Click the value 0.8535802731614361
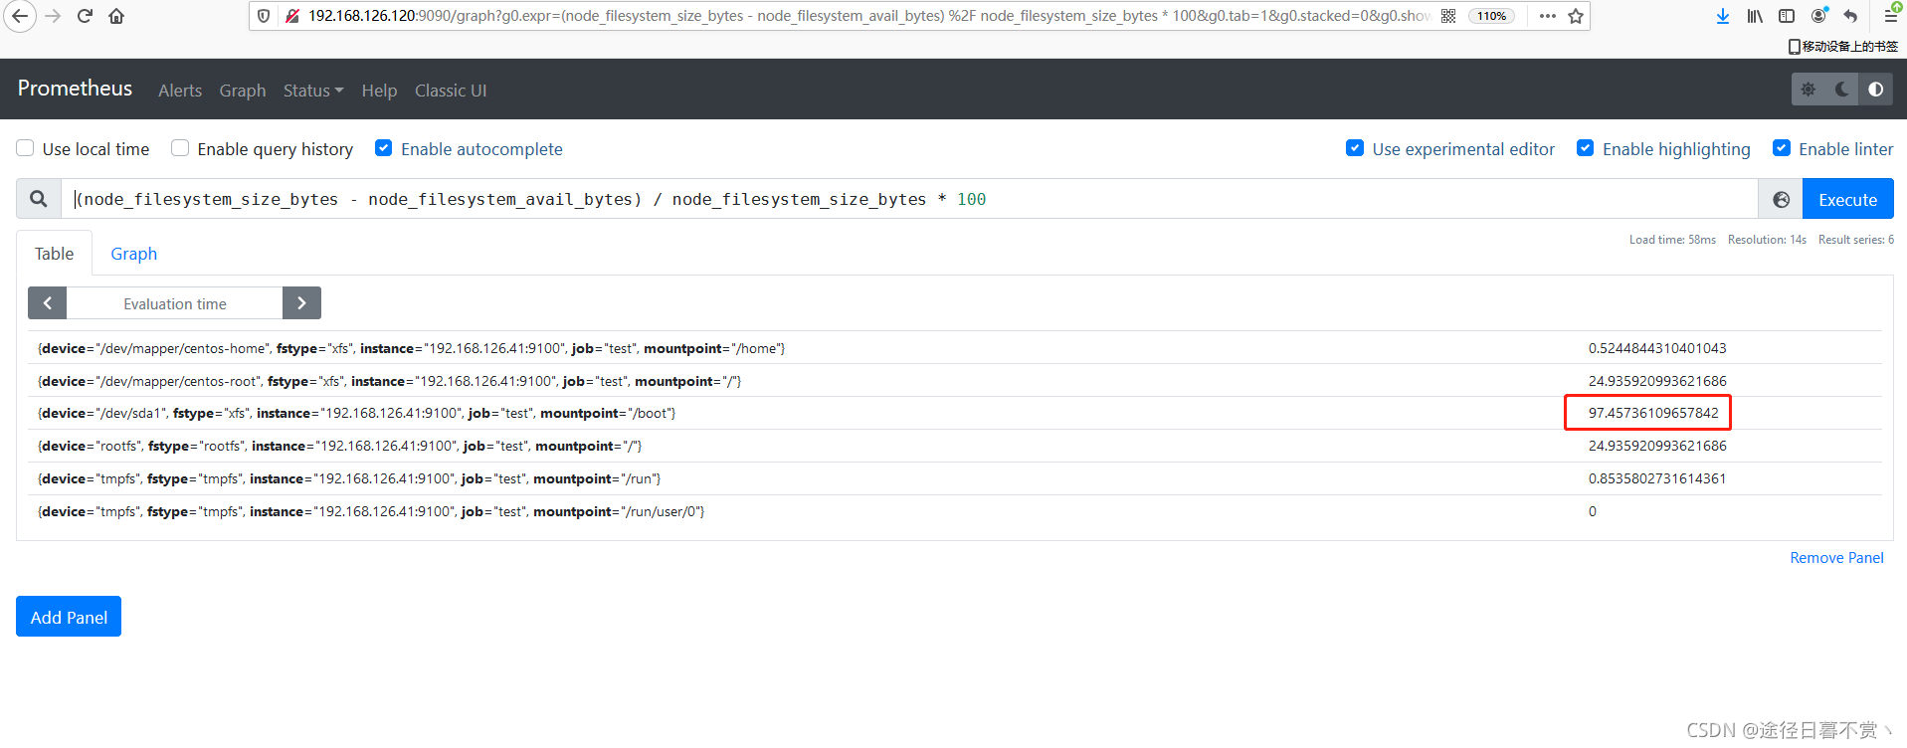1907x748 pixels. coord(1657,478)
